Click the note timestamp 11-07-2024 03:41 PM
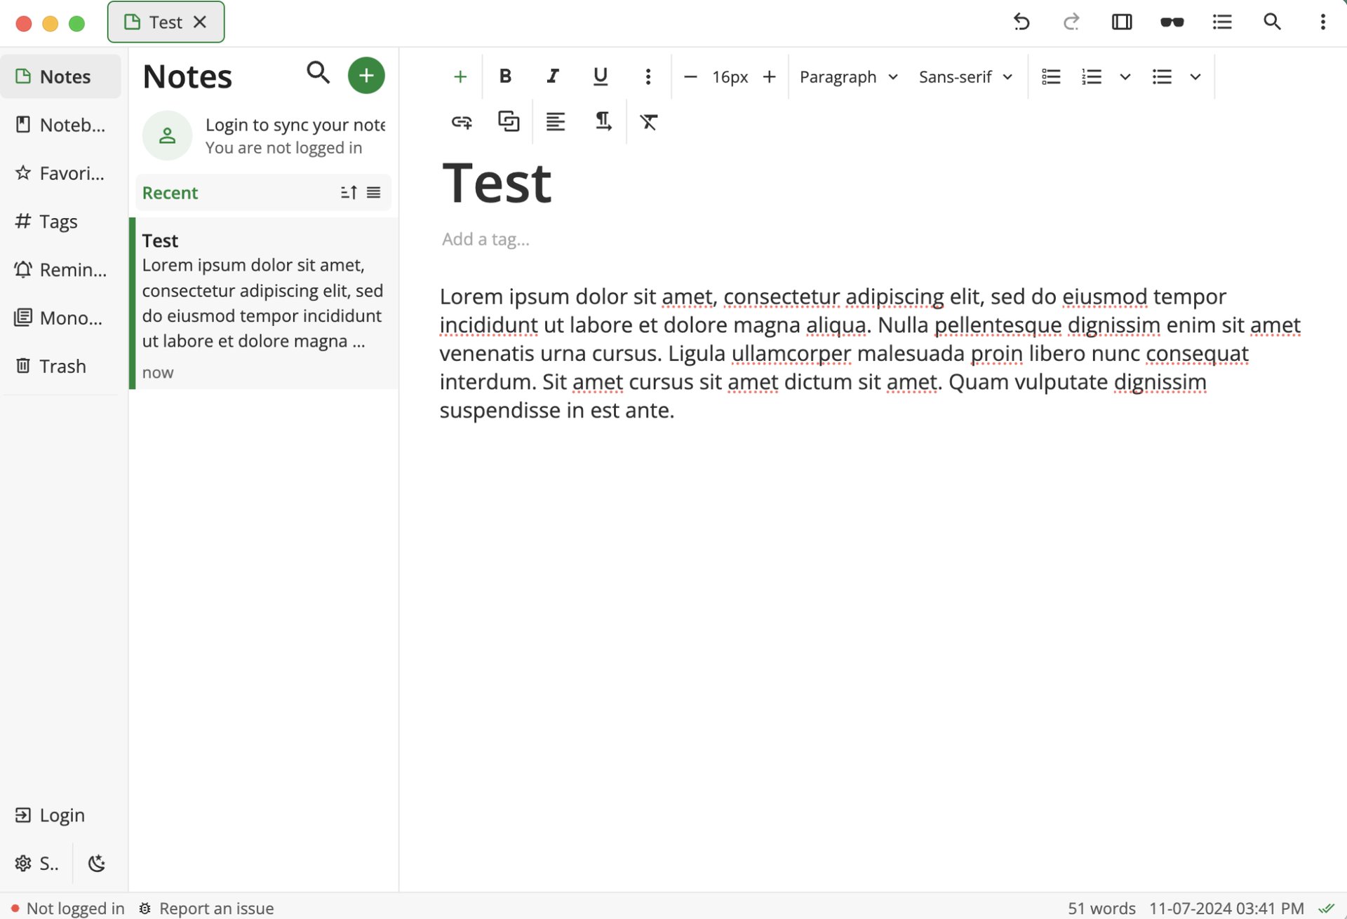1347x919 pixels. pyautogui.click(x=1226, y=908)
